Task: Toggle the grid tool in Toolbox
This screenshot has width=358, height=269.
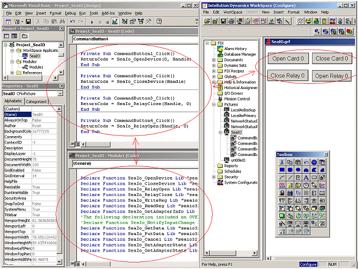Action: pyautogui.click(x=306, y=193)
